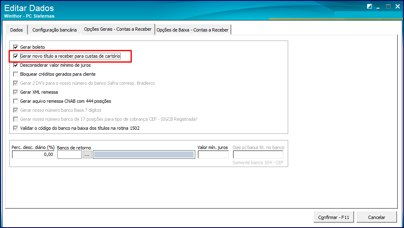Viewport: 404px width, 228px height.
Task: Click the Perc. desc. diário (%) field
Action: [x=33, y=155]
